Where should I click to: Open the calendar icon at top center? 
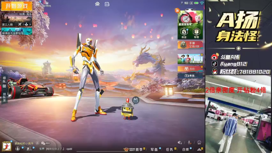tap(107, 4)
